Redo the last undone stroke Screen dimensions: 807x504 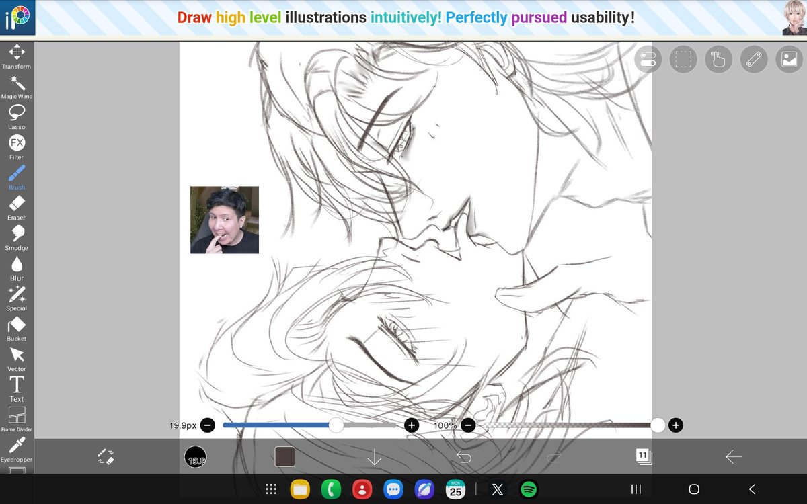point(553,457)
